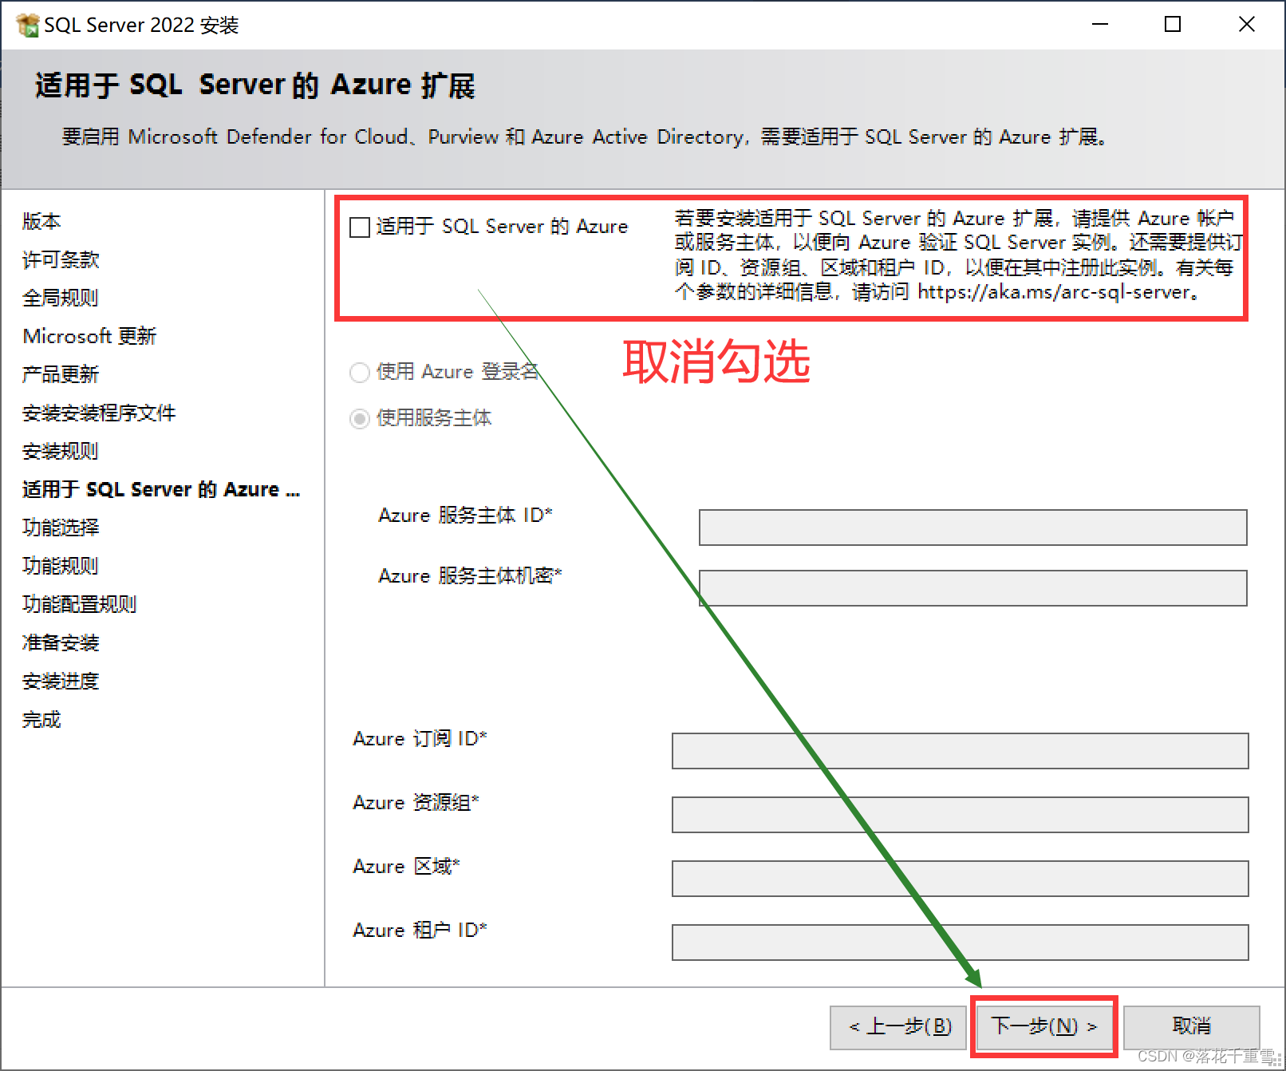
Task: Close the SQL Server 2022 setup window
Action: coord(1246,25)
